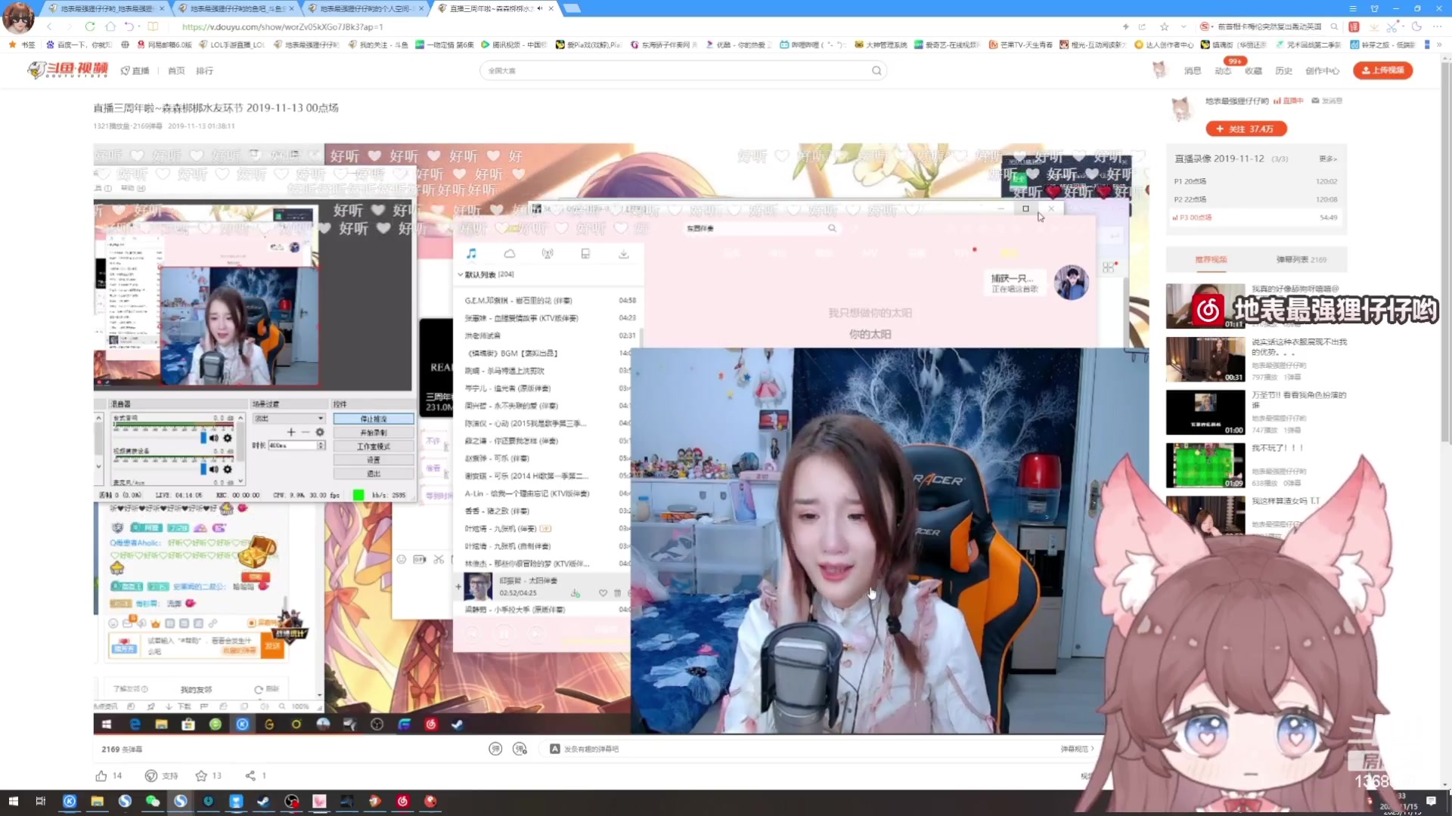1452x816 pixels.
Task: Click 支持 support icon below video
Action: click(x=151, y=776)
